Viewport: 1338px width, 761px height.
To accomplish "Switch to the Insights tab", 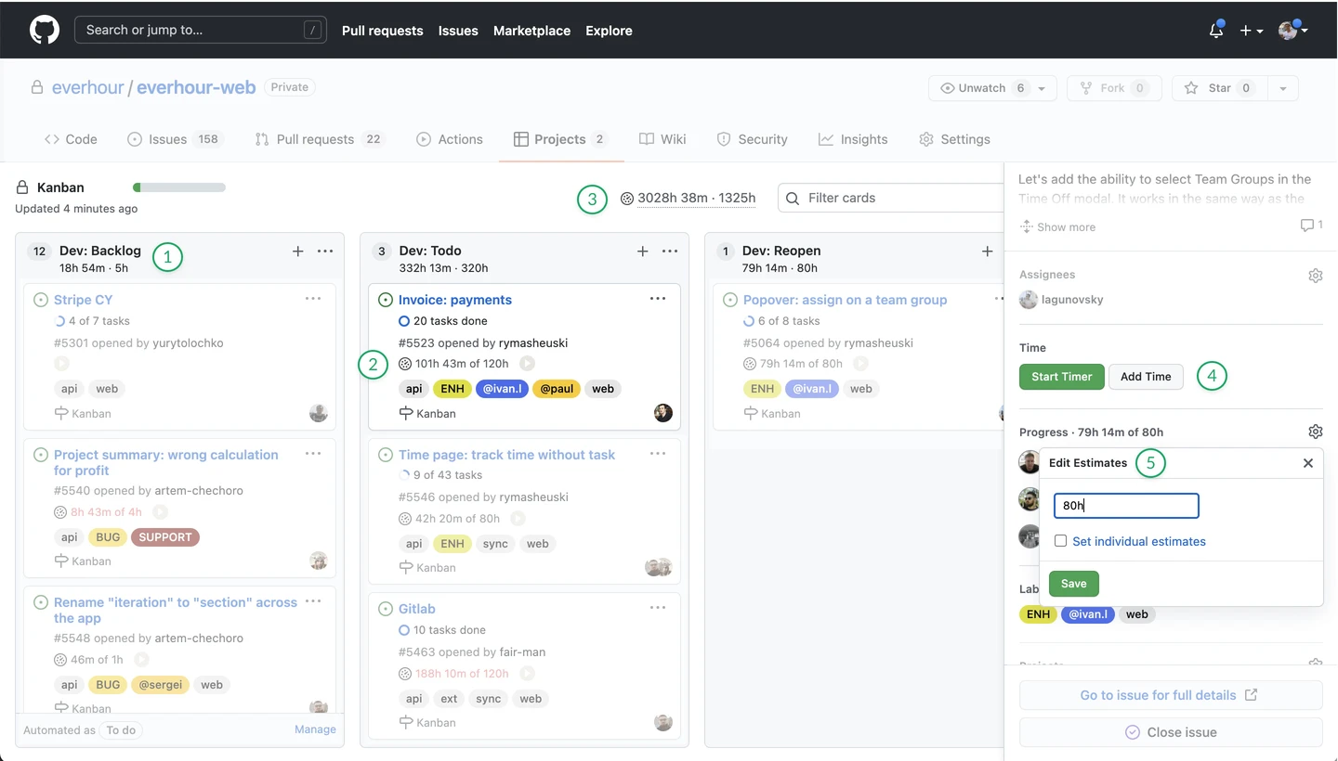I will [853, 139].
